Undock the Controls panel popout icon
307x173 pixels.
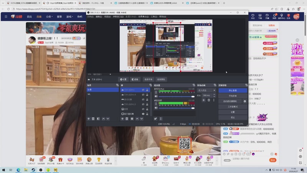246,85
